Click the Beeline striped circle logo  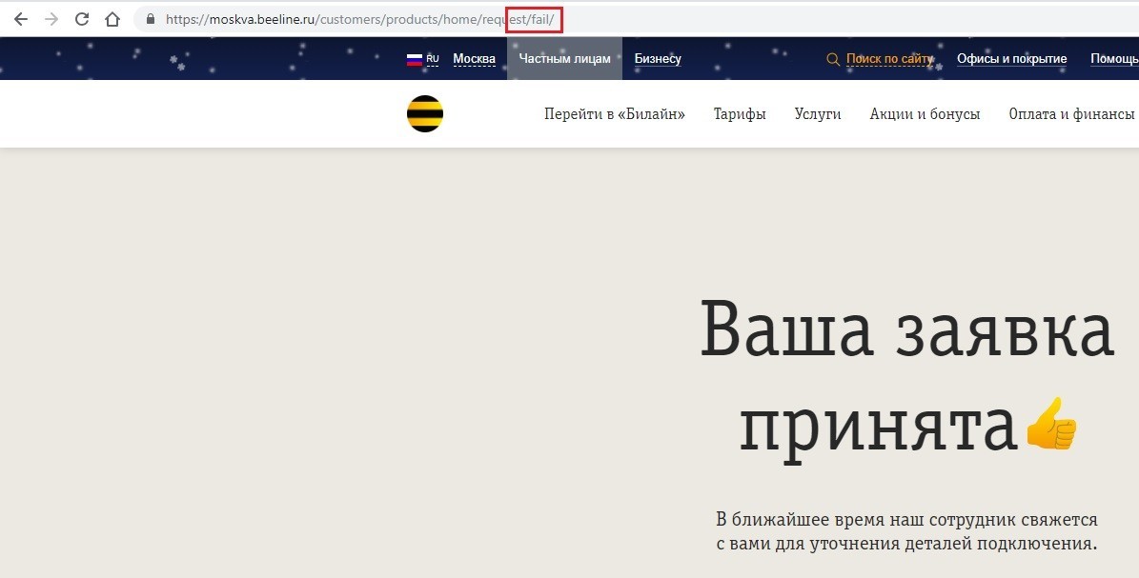[x=425, y=114]
